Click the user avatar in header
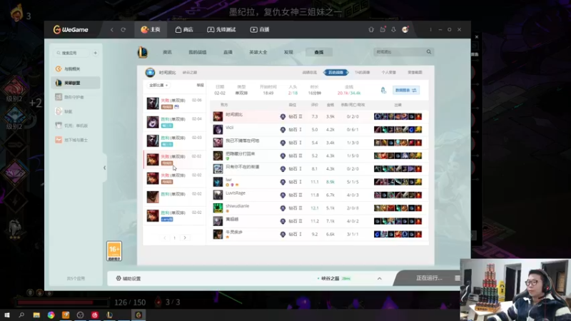 (x=405, y=29)
